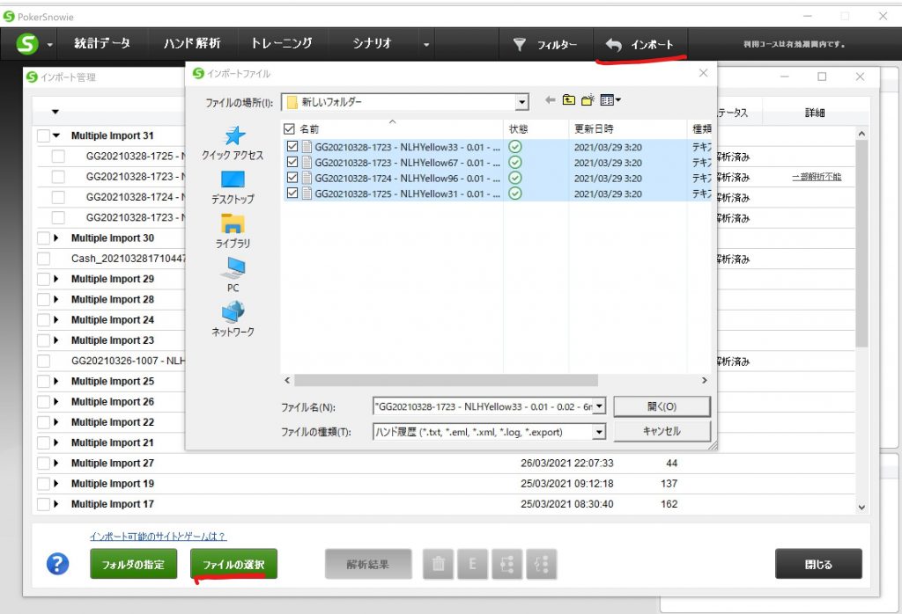Open the file name combo box dropdown
The image size is (902, 614).
click(599, 406)
